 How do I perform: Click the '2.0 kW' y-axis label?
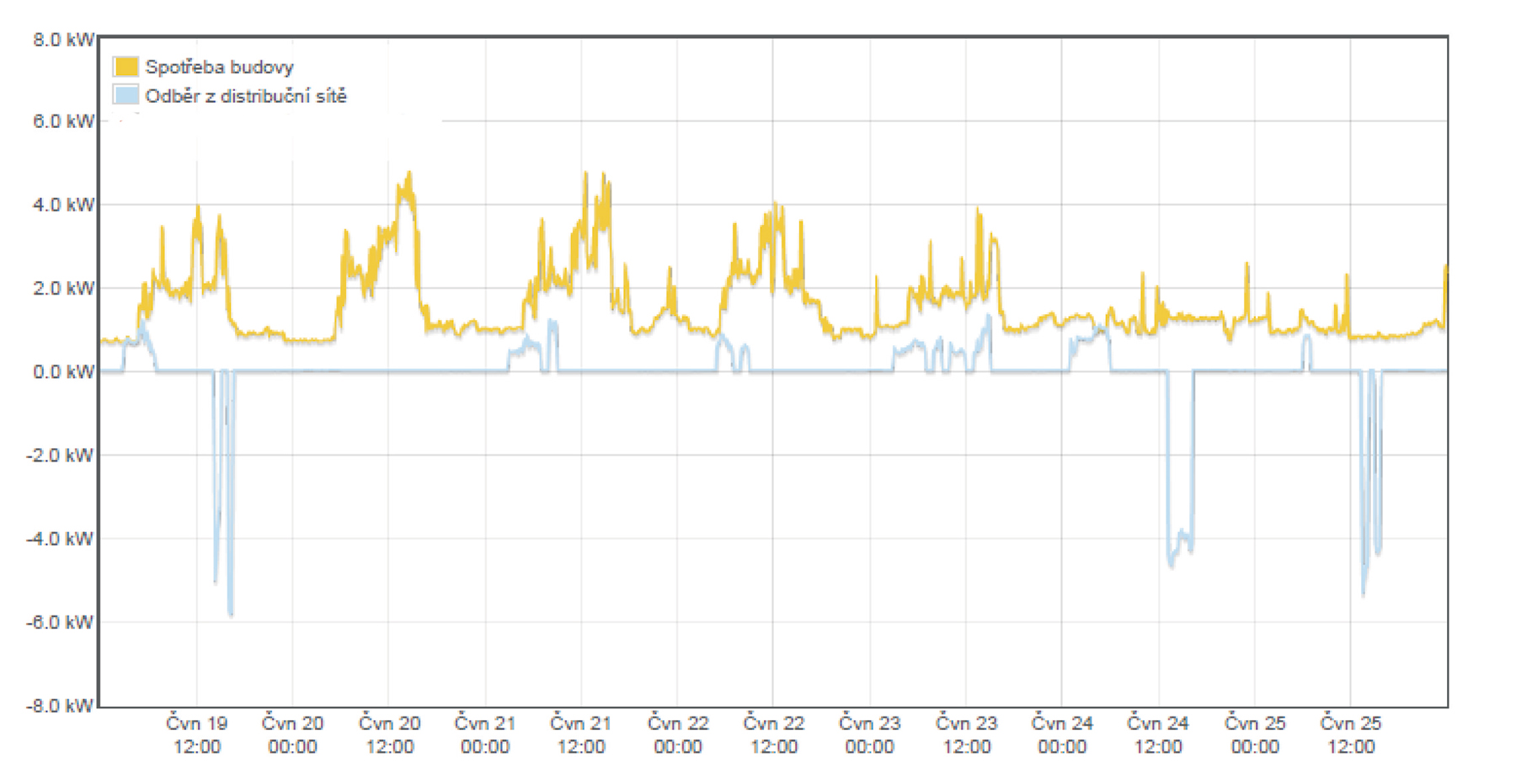tap(64, 288)
